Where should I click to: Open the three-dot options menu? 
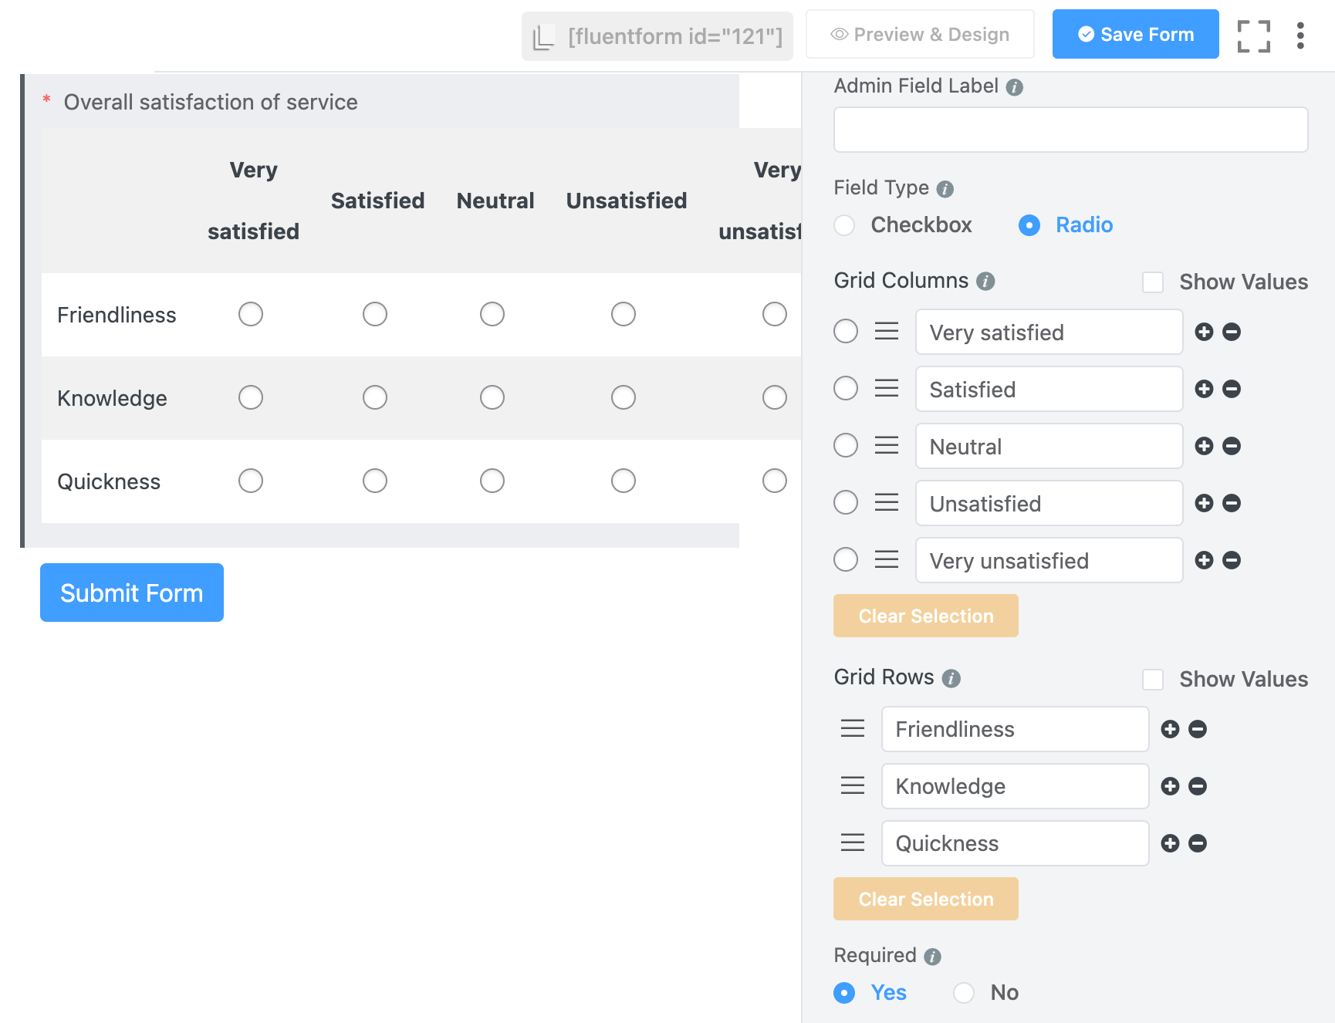1300,35
